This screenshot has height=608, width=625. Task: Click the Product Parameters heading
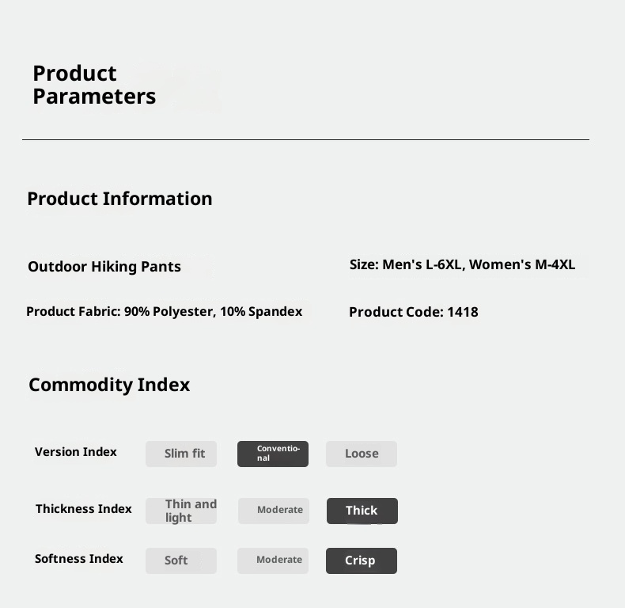pos(94,85)
